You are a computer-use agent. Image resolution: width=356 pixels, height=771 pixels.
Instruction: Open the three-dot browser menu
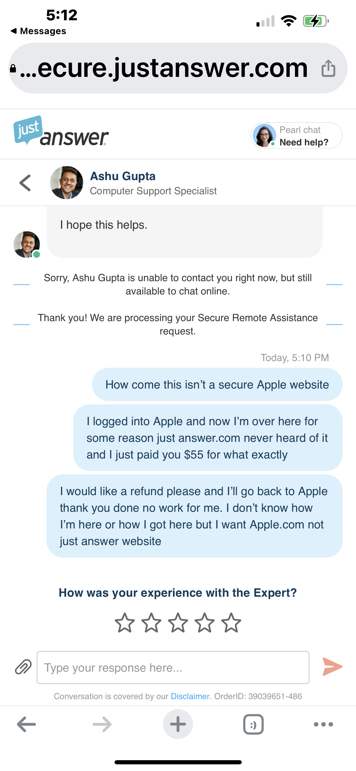(323, 724)
